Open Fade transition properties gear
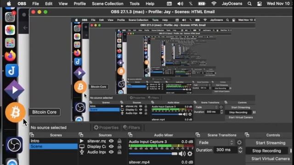294x165 pixels. [x=239, y=143]
